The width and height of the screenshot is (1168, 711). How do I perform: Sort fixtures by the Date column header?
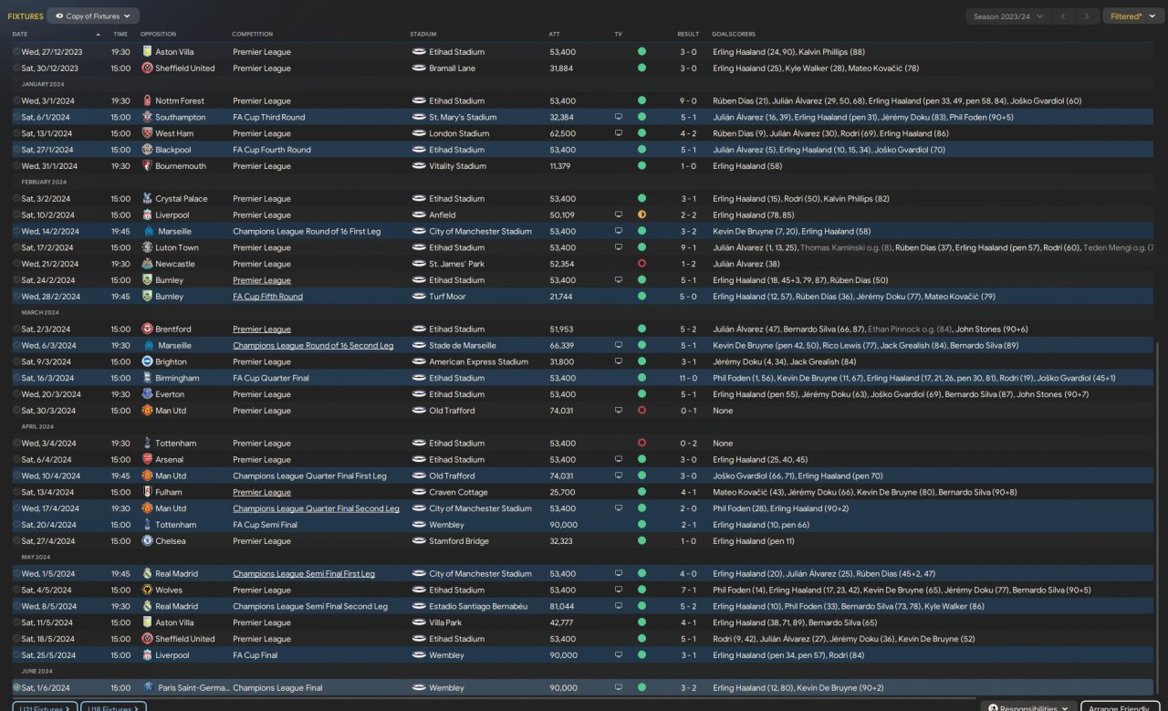click(20, 35)
